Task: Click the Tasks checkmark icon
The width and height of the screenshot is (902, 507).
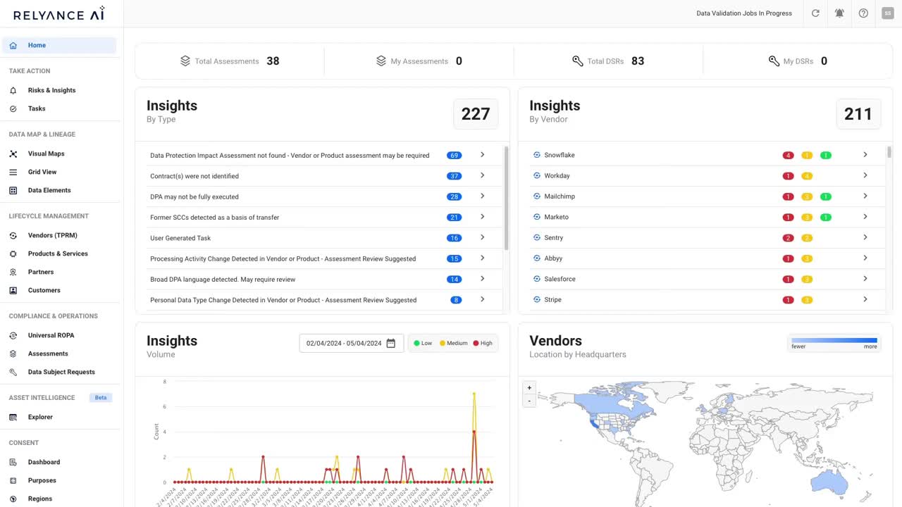Action: click(x=13, y=108)
